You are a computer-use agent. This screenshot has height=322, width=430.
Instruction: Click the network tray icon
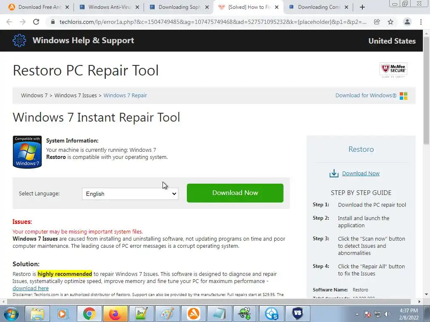(378, 314)
